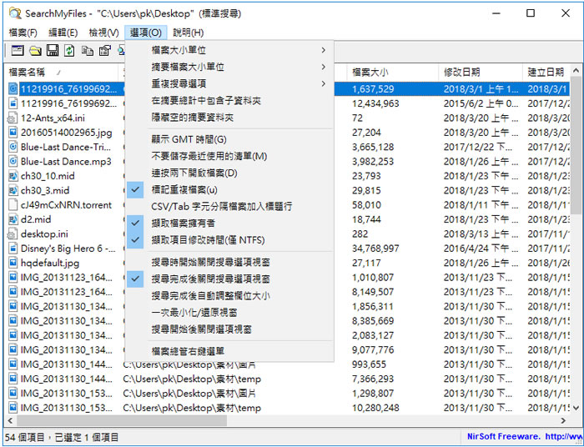Click the SearchMyFiles app icon in title bar
Image resolution: width=584 pixels, height=447 pixels.
(x=15, y=13)
